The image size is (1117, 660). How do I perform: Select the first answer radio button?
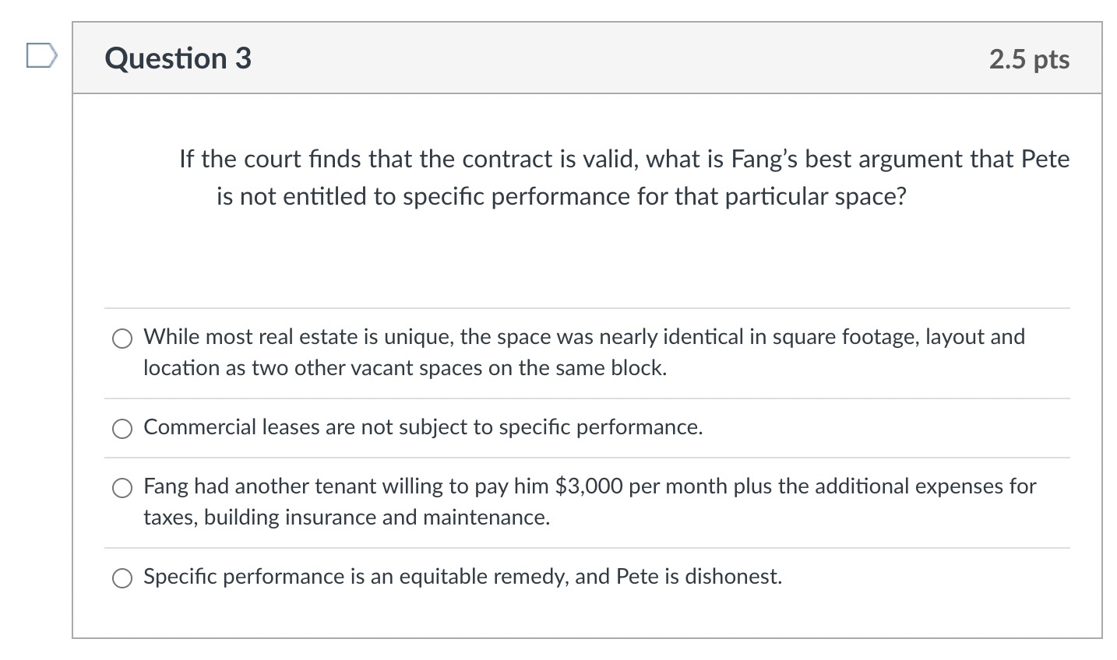click(122, 339)
